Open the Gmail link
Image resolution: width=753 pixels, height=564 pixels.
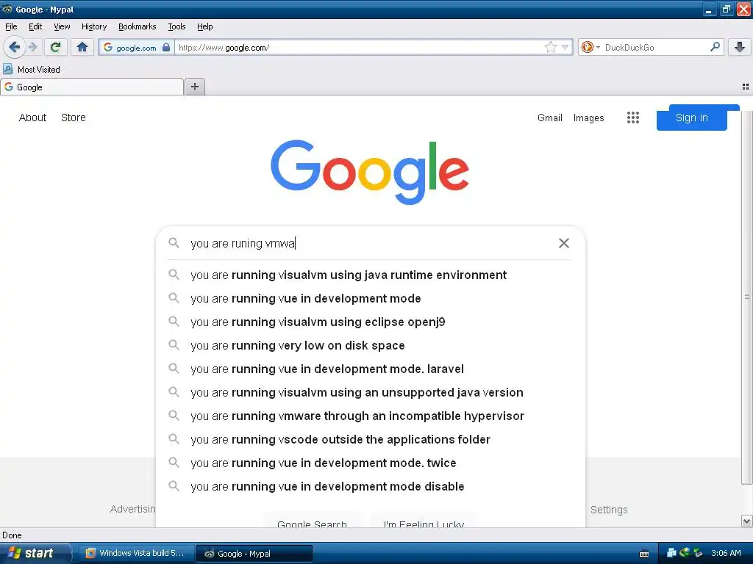550,117
